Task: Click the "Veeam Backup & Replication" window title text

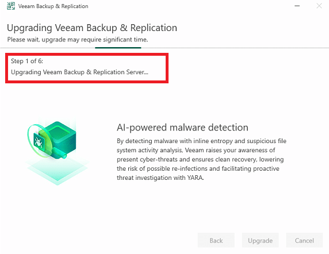Action: [x=53, y=6]
